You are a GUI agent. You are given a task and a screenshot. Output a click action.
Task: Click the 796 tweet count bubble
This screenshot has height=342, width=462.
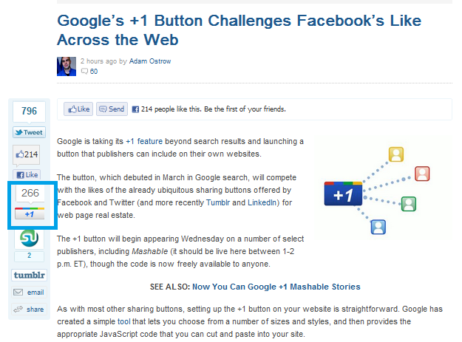point(29,111)
